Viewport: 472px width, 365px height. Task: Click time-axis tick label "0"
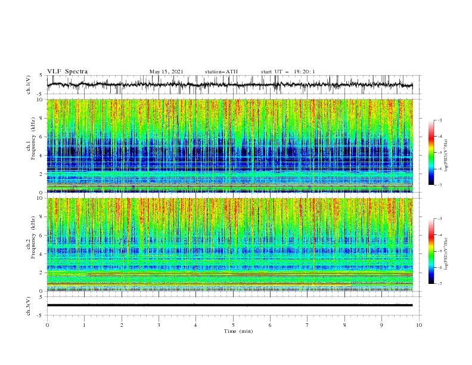(x=47, y=325)
